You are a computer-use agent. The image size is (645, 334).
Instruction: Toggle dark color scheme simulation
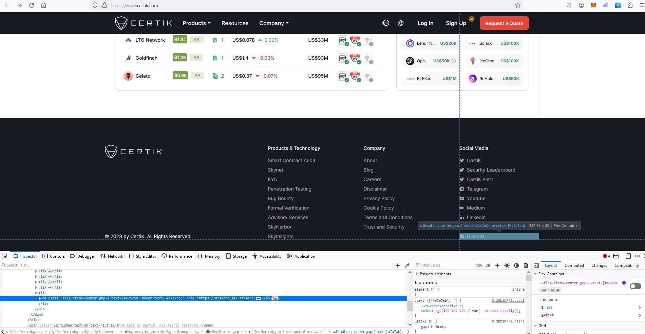[516, 266]
